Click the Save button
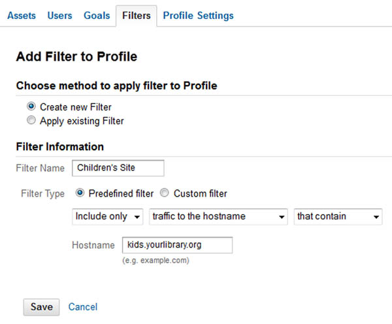 tap(42, 307)
